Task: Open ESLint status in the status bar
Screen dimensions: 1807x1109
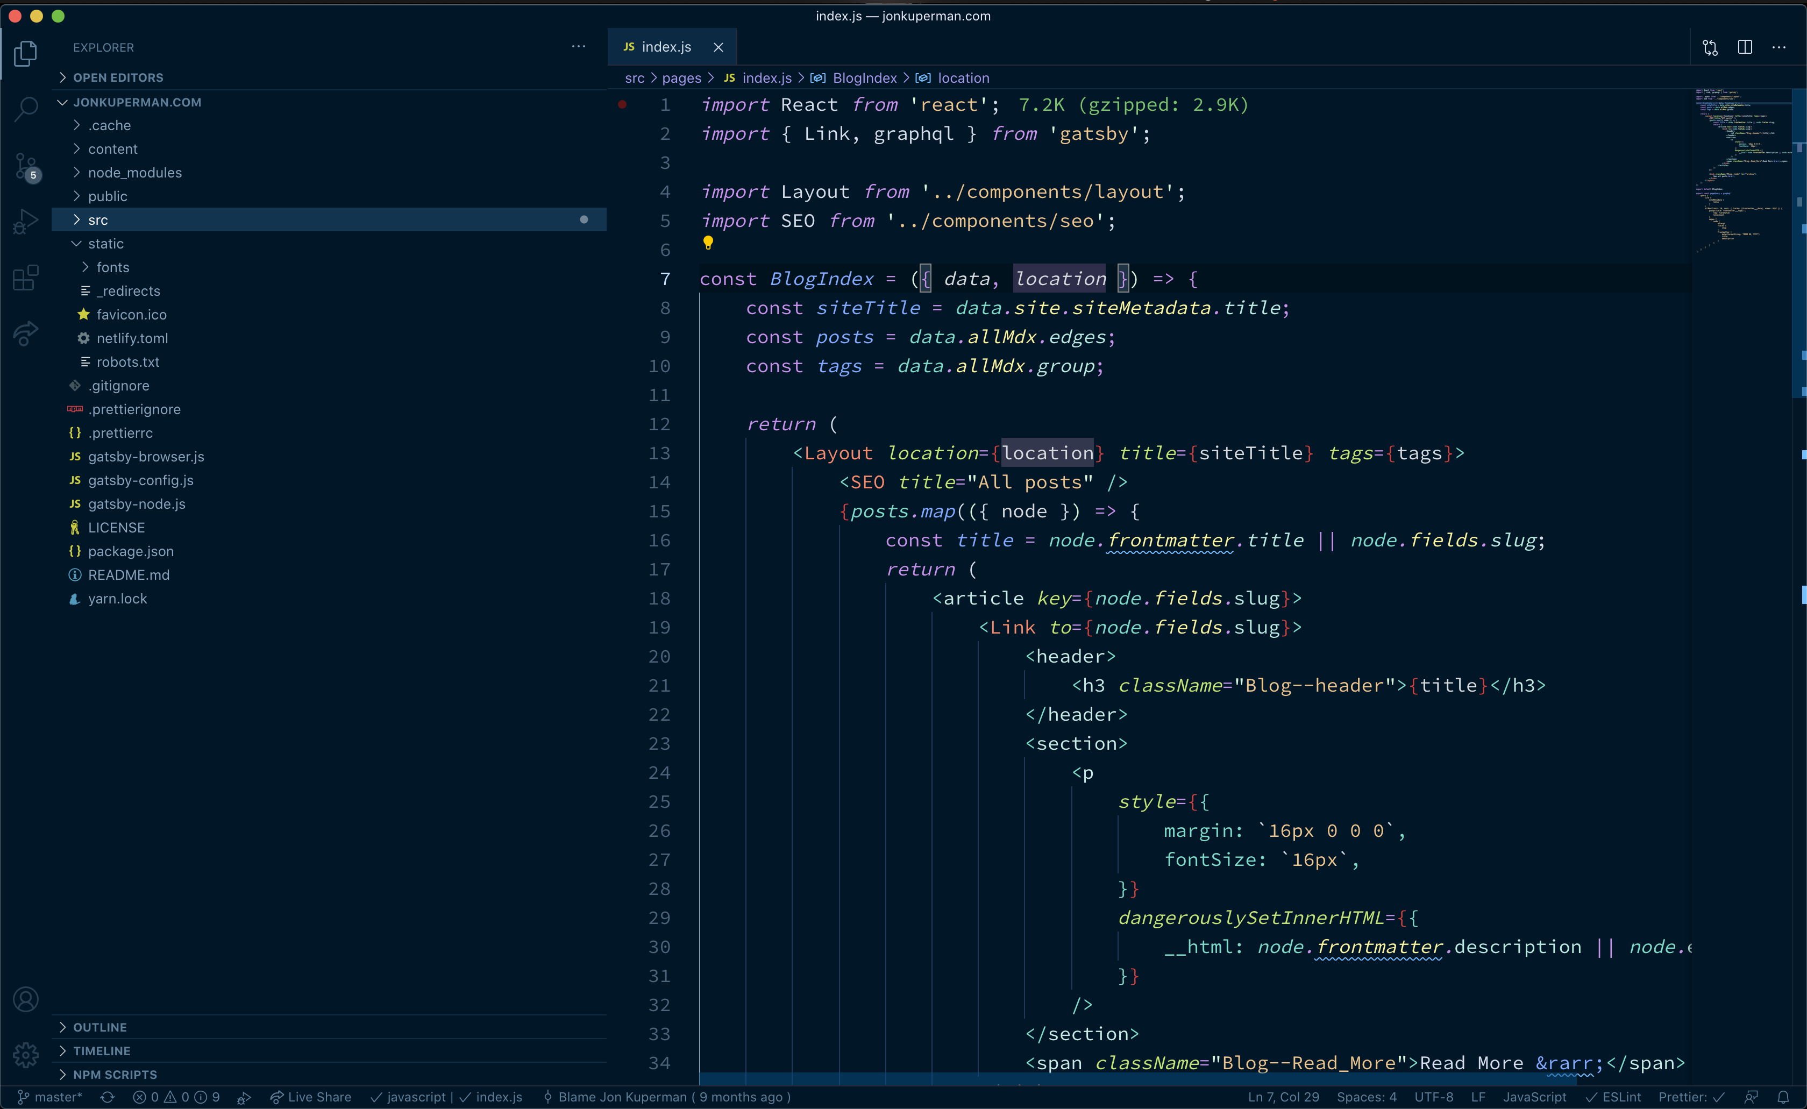Action: [1613, 1097]
